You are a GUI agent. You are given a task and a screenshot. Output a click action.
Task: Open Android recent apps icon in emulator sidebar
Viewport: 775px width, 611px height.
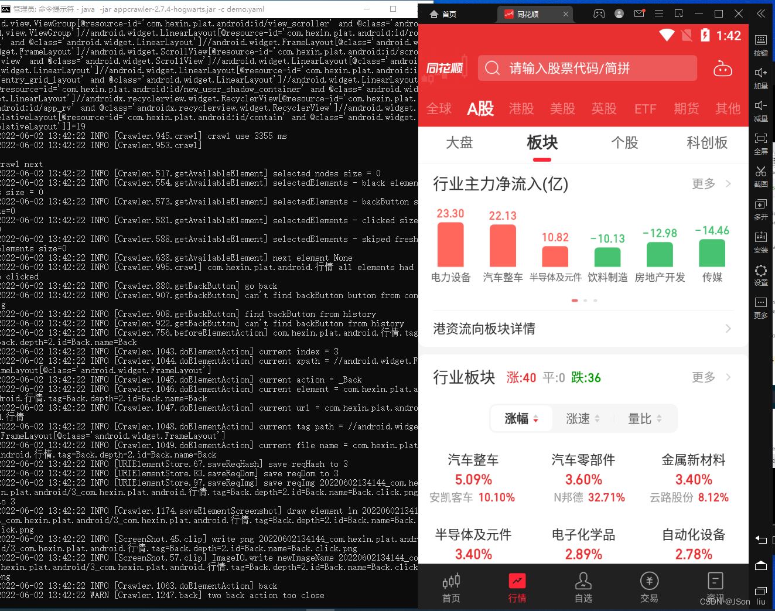click(x=760, y=590)
